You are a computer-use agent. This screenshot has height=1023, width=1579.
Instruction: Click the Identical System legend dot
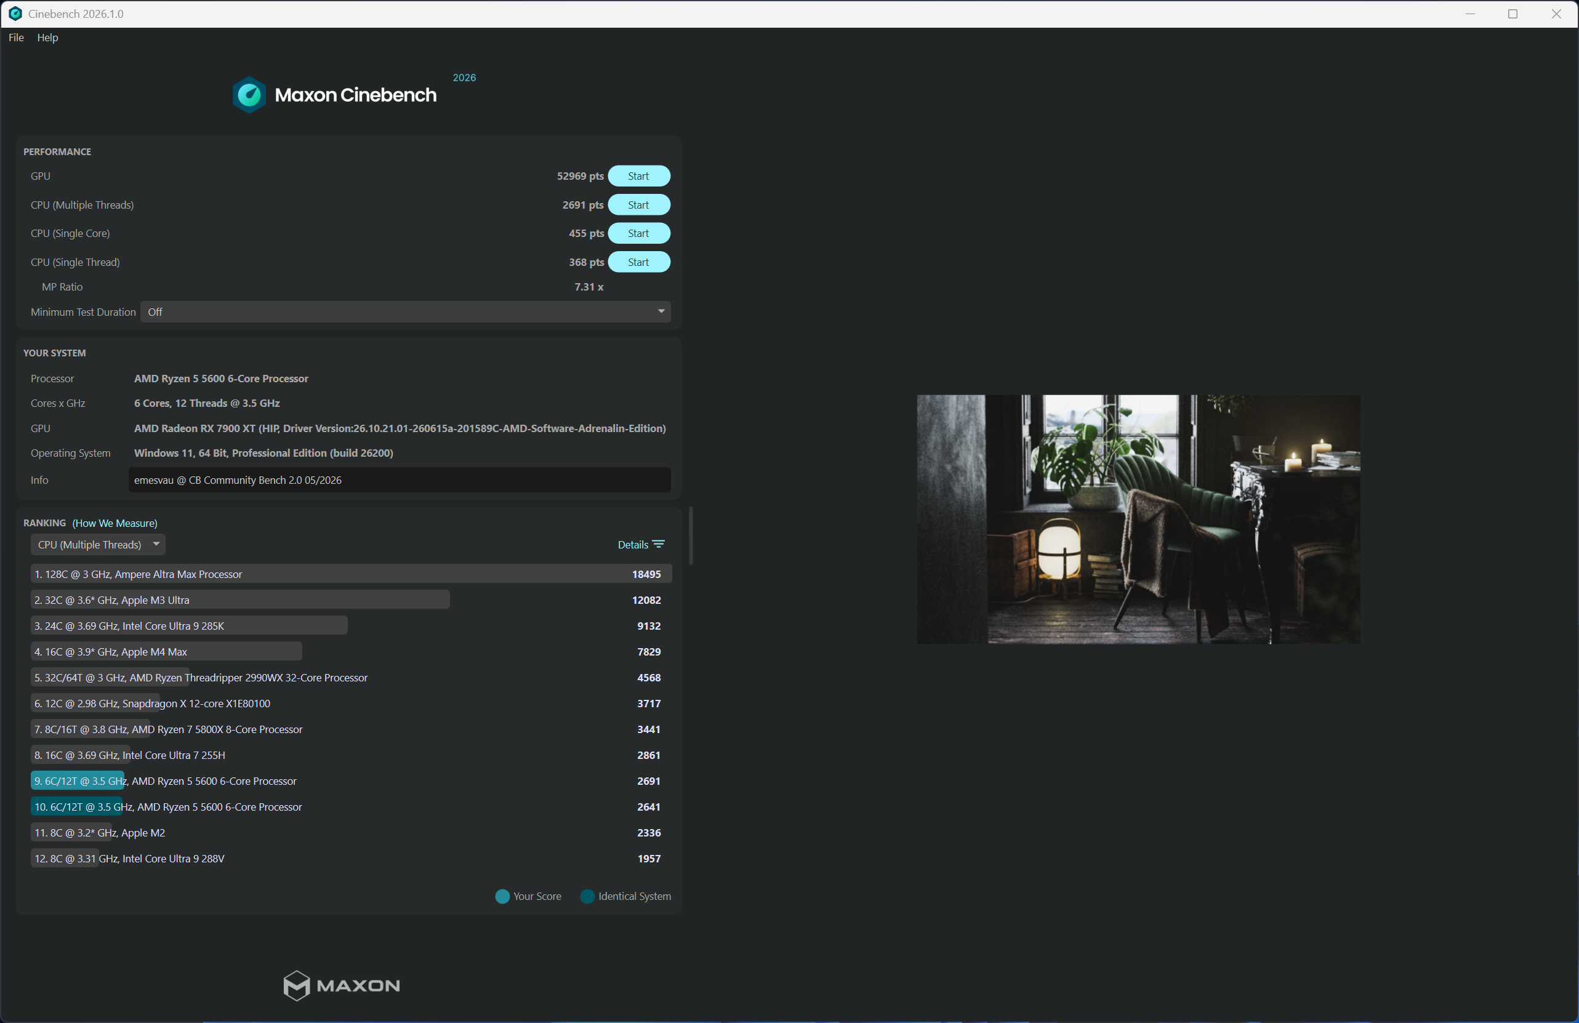587,896
